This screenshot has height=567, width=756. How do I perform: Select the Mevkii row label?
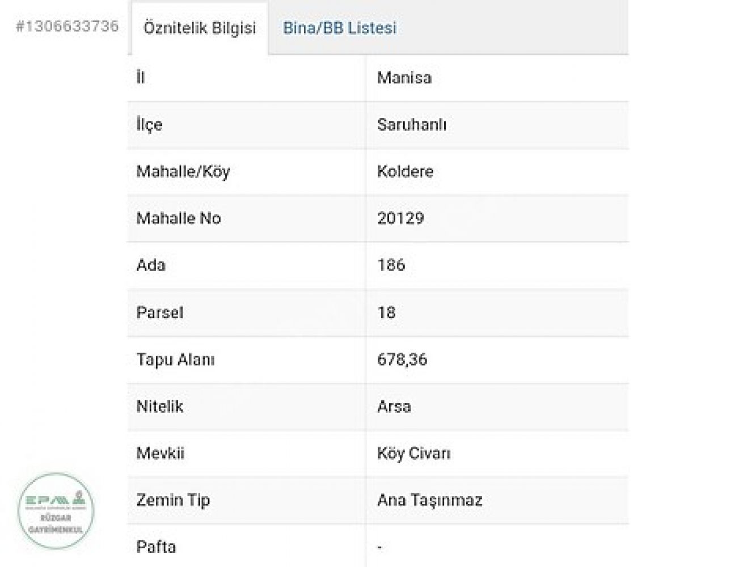tap(160, 454)
